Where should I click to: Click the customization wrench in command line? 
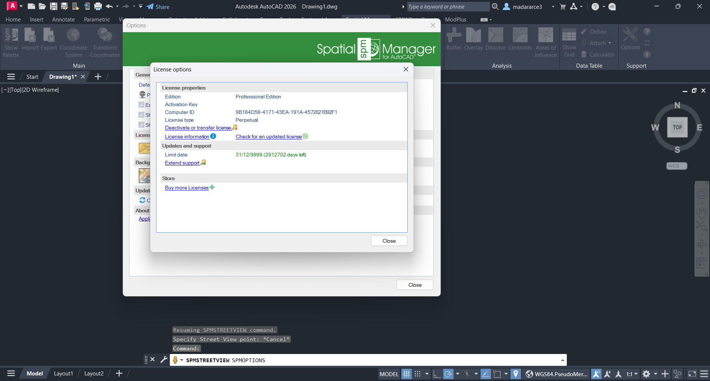point(164,360)
